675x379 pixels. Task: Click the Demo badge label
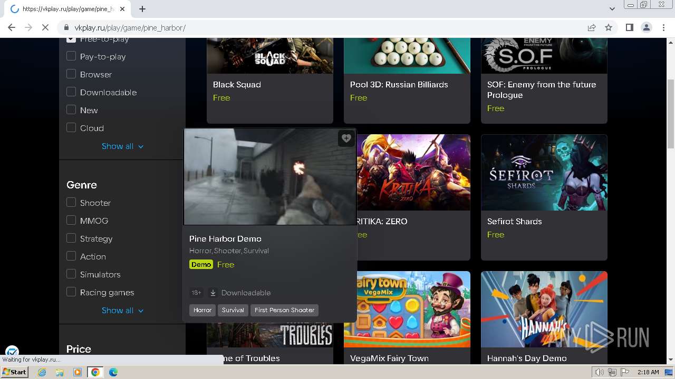pyautogui.click(x=201, y=264)
